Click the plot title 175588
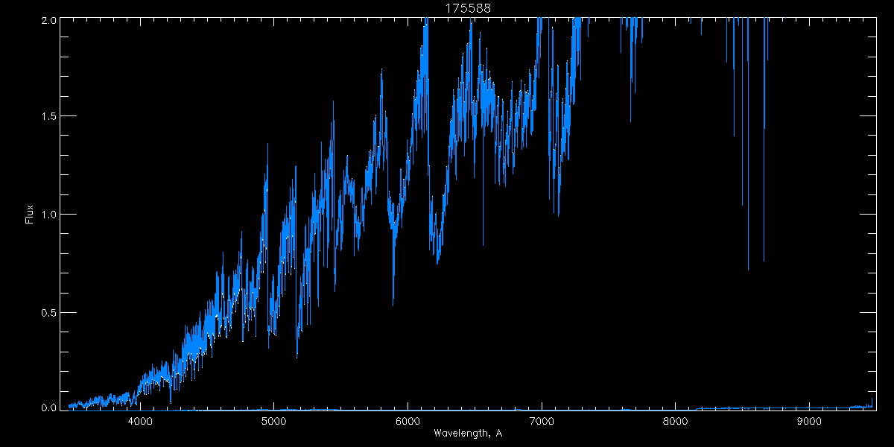 click(468, 8)
